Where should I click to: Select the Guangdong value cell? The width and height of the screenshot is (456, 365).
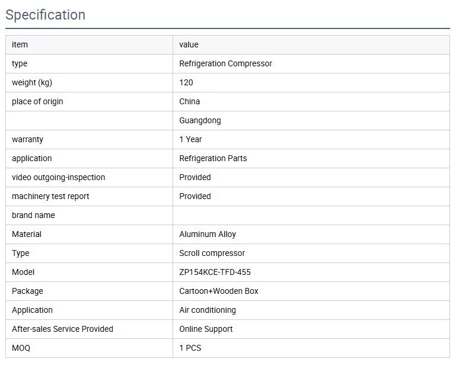pos(200,120)
